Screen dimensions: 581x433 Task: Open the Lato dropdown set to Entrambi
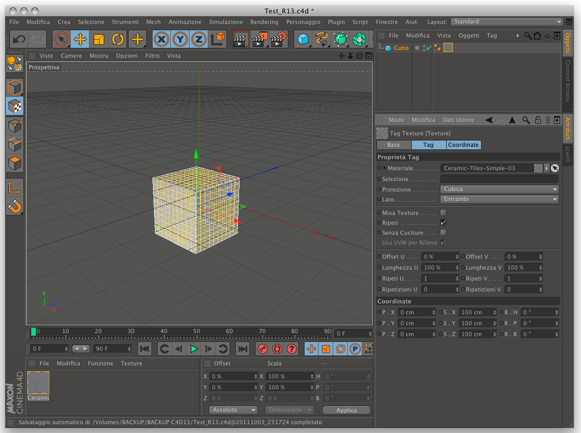coord(499,199)
